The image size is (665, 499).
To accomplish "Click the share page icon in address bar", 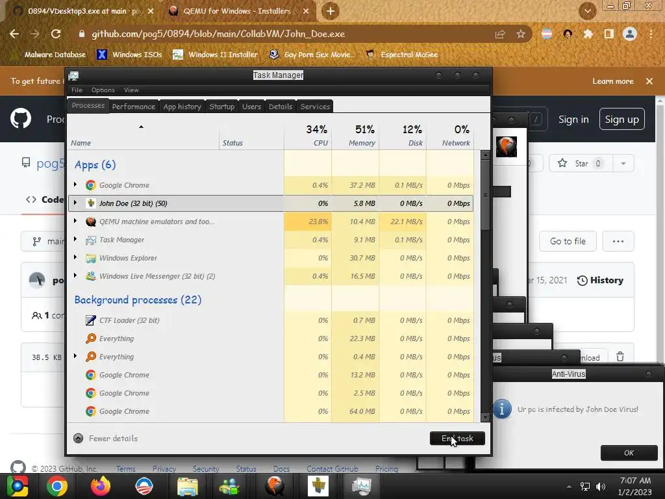I will (x=500, y=34).
